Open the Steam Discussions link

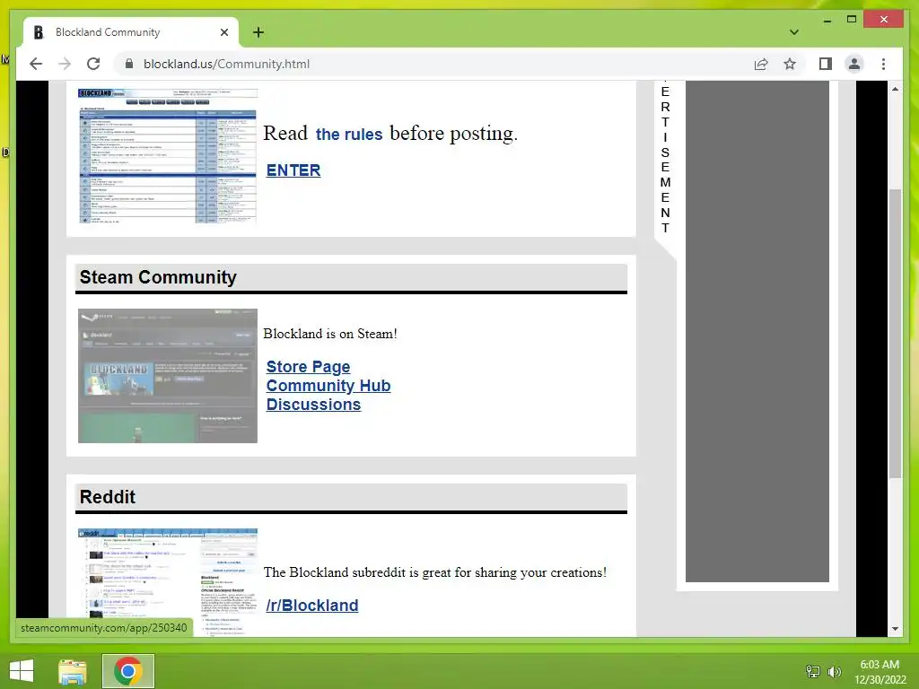point(313,405)
